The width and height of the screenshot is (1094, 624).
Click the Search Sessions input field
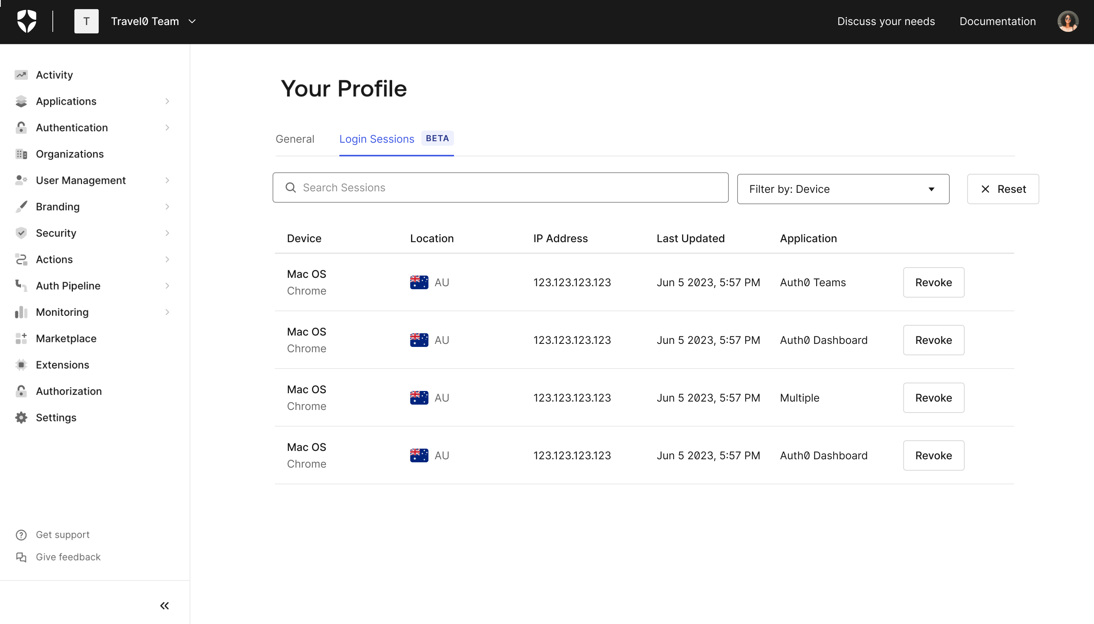point(501,188)
